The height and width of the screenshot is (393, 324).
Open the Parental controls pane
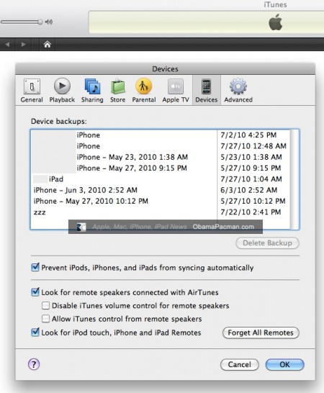(x=144, y=91)
